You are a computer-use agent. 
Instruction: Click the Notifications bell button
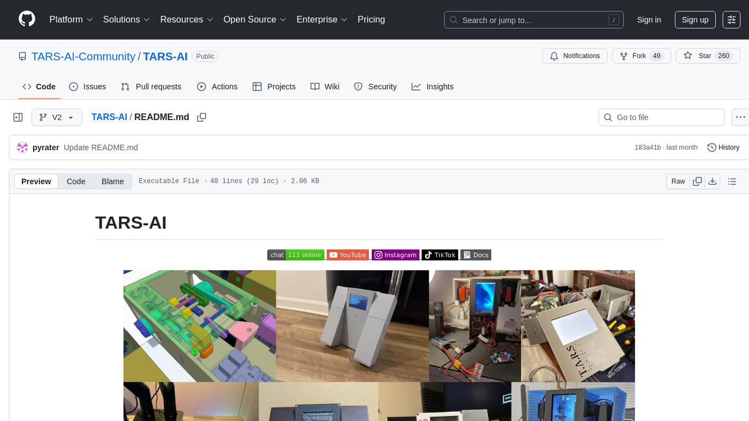coord(575,56)
